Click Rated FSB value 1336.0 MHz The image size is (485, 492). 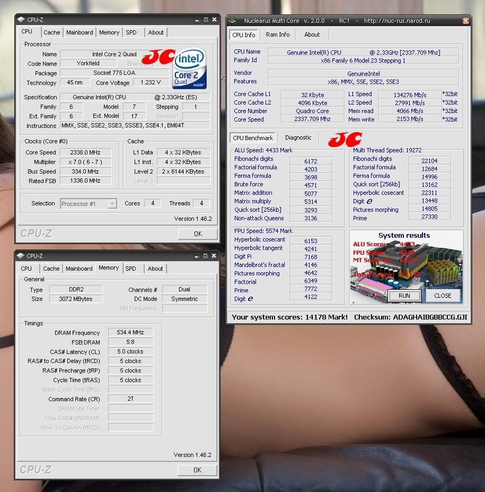[85, 181]
